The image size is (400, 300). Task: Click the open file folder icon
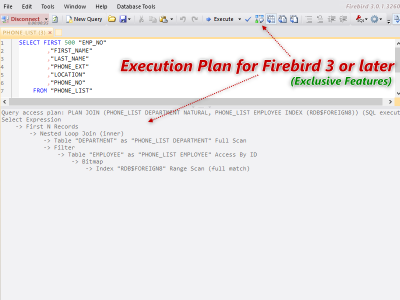point(111,19)
